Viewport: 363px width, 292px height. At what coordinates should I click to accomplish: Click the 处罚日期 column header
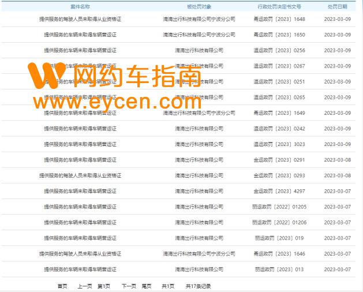tap(337, 7)
